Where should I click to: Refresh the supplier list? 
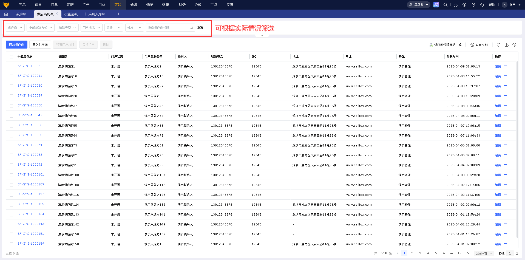(499, 45)
